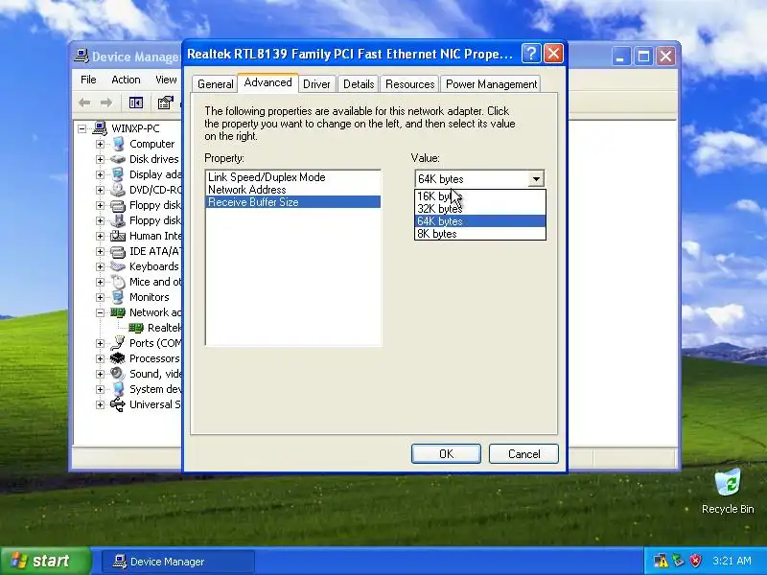Confirm with the OK button
767x575 pixels.
click(x=446, y=453)
